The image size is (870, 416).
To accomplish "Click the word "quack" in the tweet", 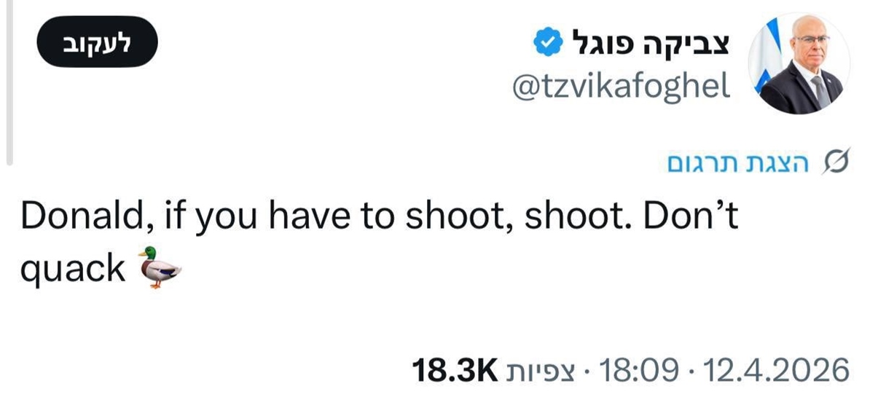I will tap(73, 269).
